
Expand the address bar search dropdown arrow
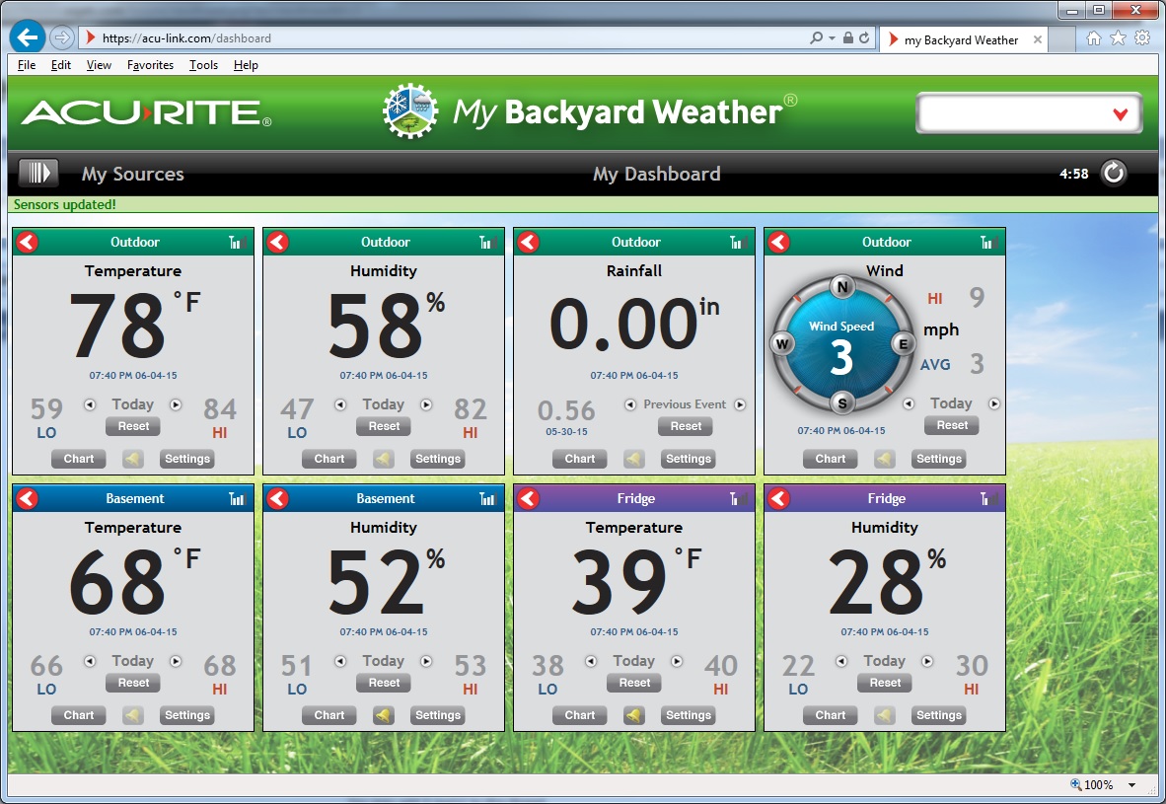point(833,37)
